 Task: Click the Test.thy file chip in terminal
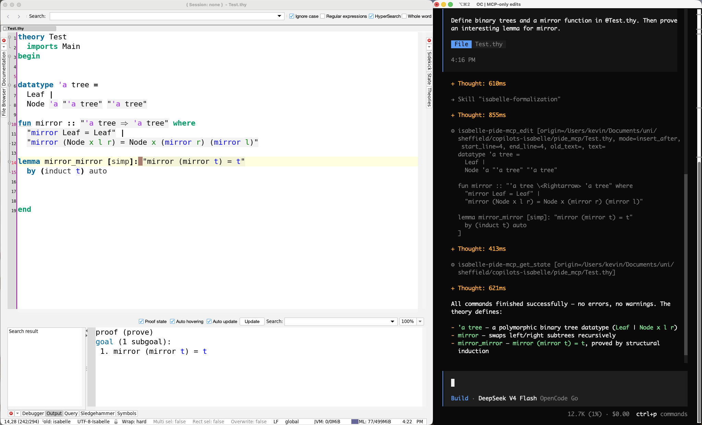click(x=488, y=44)
